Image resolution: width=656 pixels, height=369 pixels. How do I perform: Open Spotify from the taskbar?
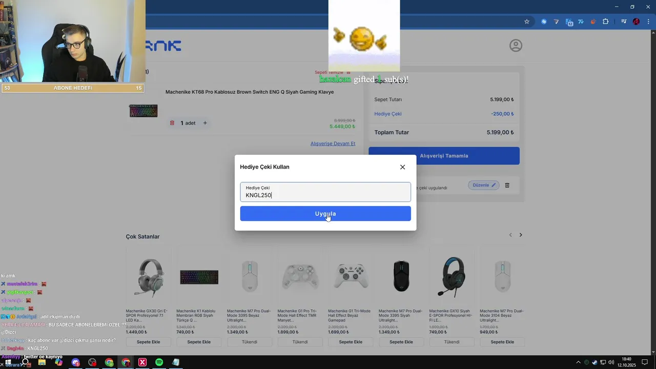(x=159, y=362)
